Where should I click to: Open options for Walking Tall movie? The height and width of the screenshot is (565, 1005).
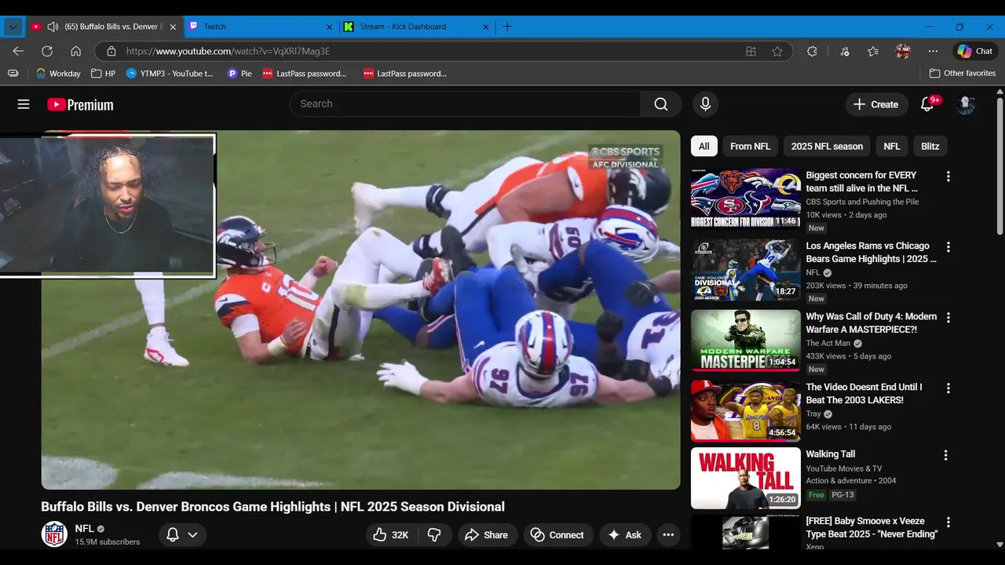pos(945,455)
